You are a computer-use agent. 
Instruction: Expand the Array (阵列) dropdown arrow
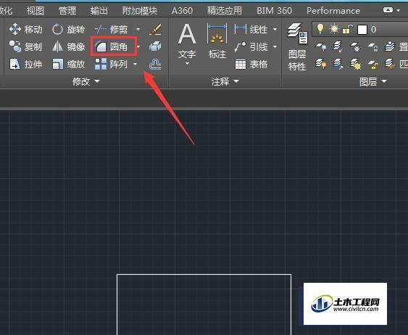pyautogui.click(x=136, y=64)
